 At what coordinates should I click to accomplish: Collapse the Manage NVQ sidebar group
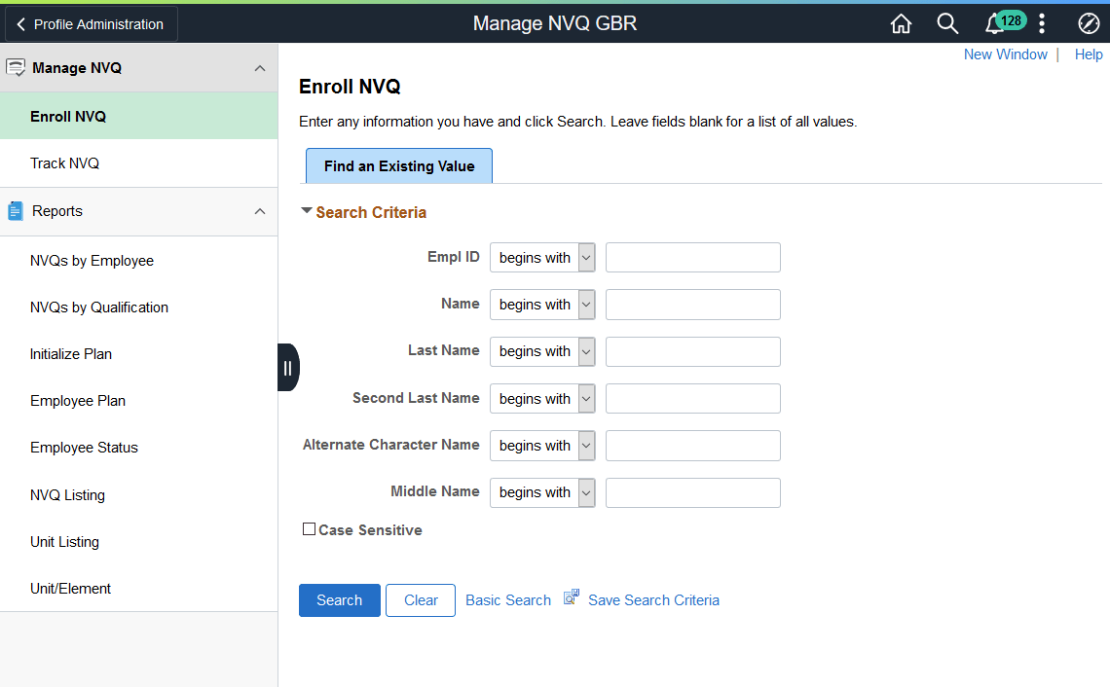(260, 67)
